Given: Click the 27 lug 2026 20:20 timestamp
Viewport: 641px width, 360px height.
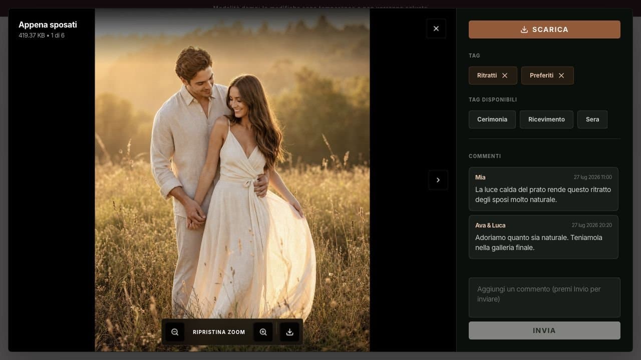Looking at the screenshot, I should pyautogui.click(x=592, y=225).
